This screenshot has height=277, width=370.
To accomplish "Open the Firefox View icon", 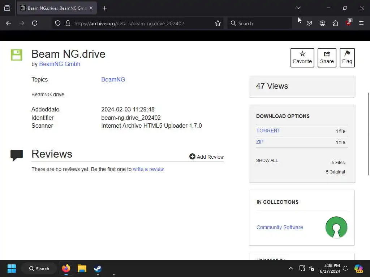I will tap(7, 8).
